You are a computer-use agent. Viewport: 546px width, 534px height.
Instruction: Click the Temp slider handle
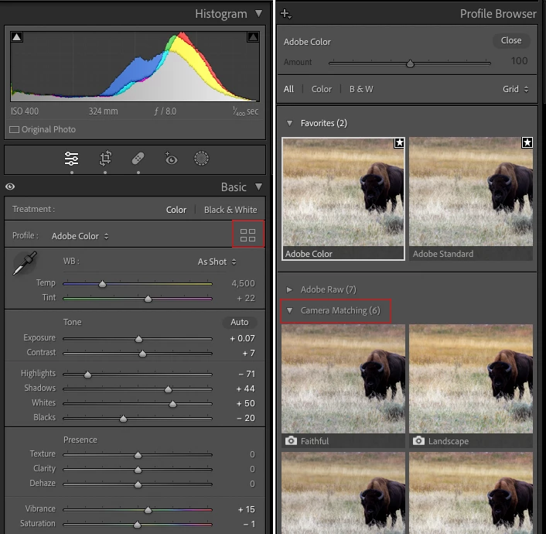click(x=102, y=284)
